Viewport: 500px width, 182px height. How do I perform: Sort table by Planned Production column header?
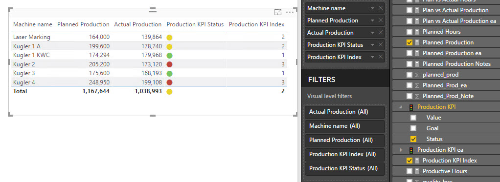click(x=83, y=24)
